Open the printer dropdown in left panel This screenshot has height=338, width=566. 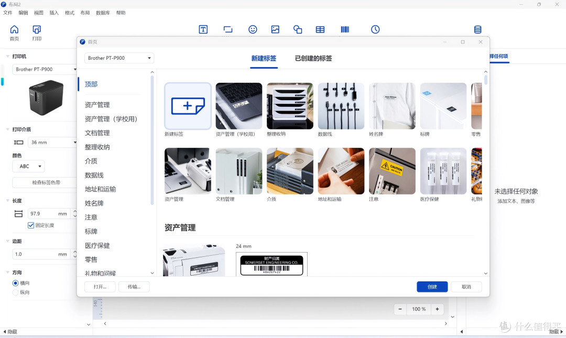point(45,69)
